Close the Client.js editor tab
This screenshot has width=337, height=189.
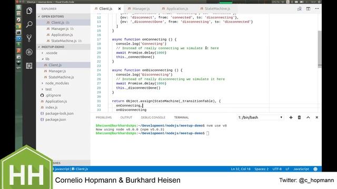[120, 9]
